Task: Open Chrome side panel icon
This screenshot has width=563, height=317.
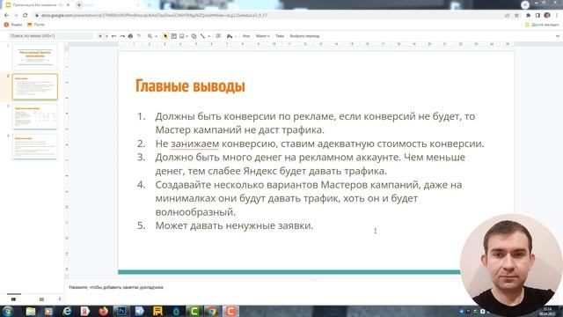Action: pos(537,16)
